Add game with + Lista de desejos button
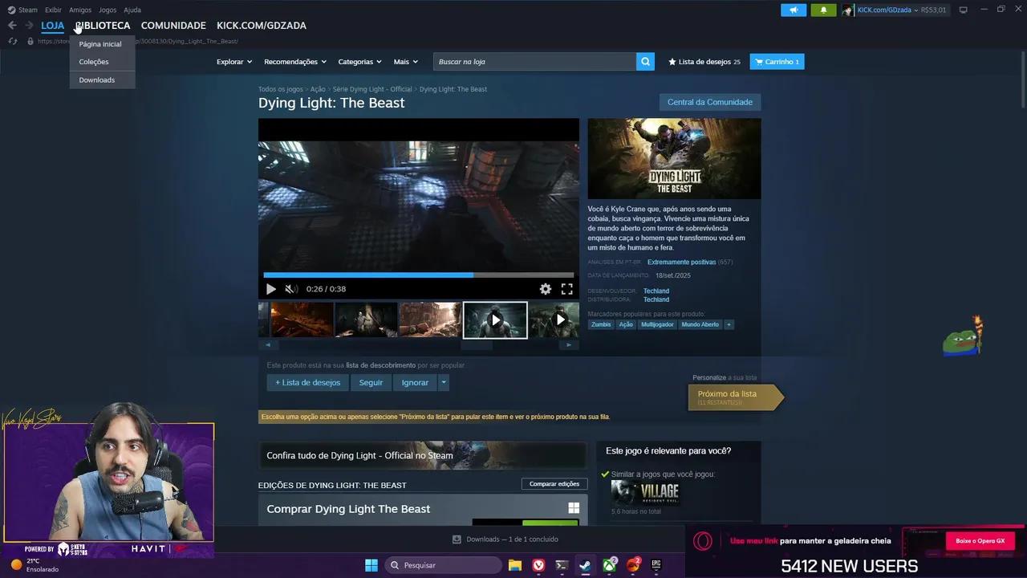This screenshot has width=1027, height=578. click(x=307, y=383)
